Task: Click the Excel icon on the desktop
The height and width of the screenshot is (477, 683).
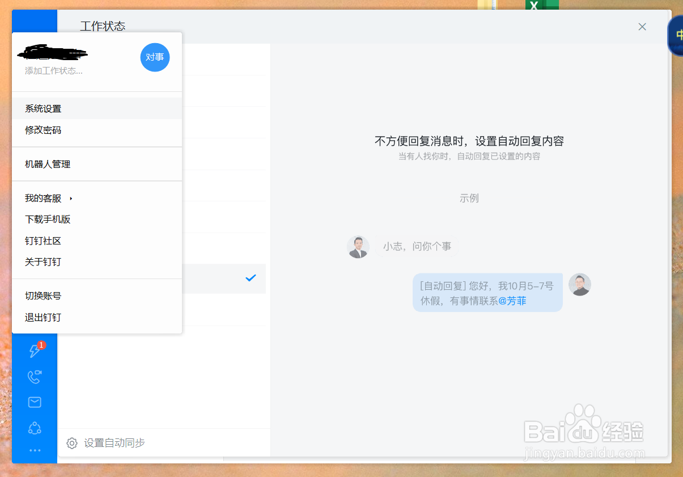Action: coord(541,5)
